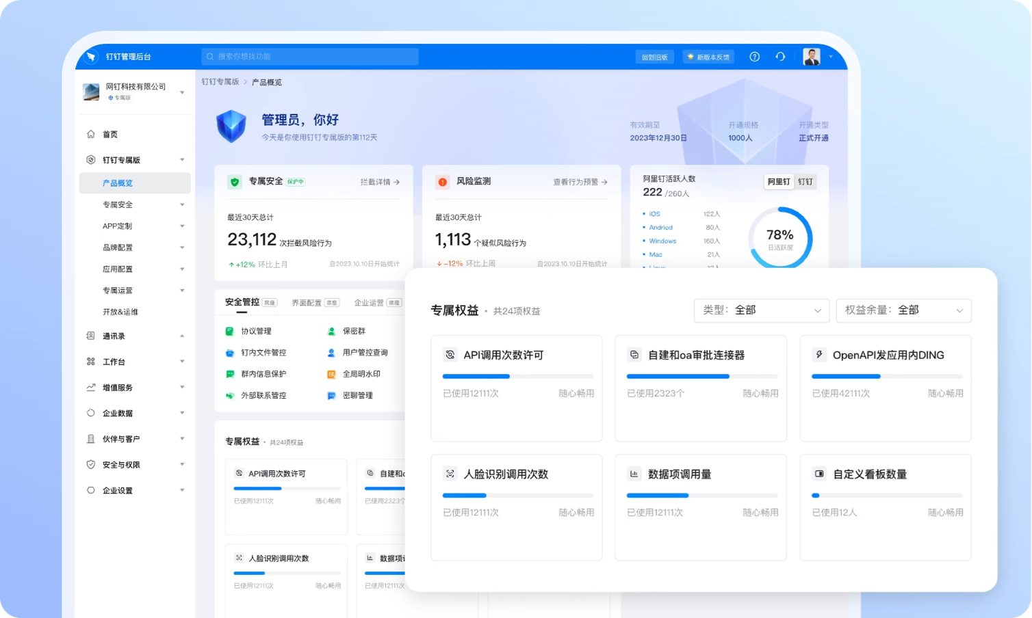1032x618 pixels.
Task: Click the 用户管控查询 person icon
Action: (x=331, y=353)
